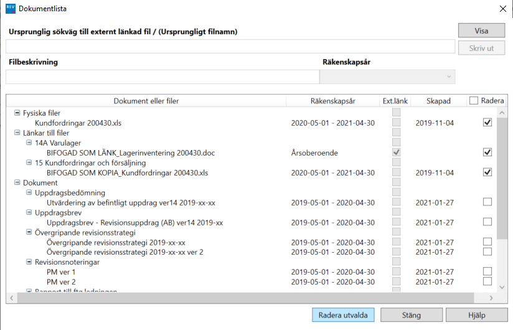
Task: Click the horizontal scrollbar thumb
Action: pyautogui.click(x=245, y=298)
